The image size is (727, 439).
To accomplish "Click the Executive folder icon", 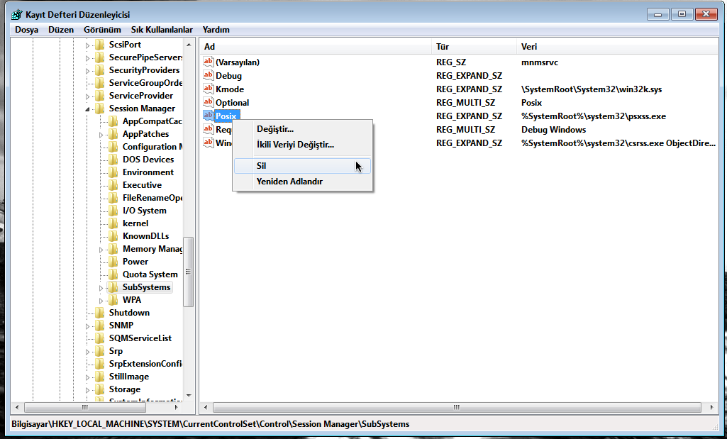I will click(x=113, y=185).
